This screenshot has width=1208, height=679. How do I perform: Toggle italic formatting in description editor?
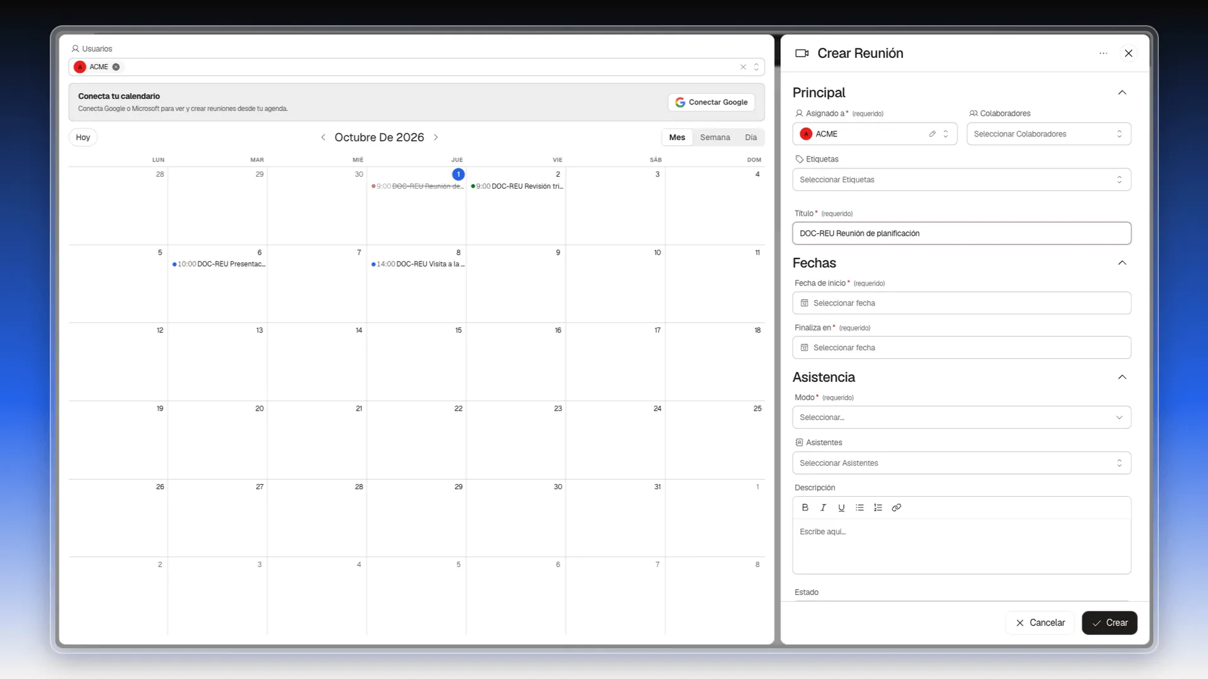823,507
